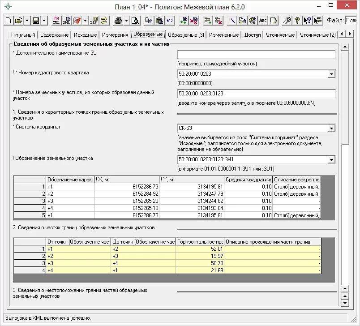The width and height of the screenshot is (360, 326).
Task: Click the 'Горизонтальное про' column header
Action: [200, 242]
